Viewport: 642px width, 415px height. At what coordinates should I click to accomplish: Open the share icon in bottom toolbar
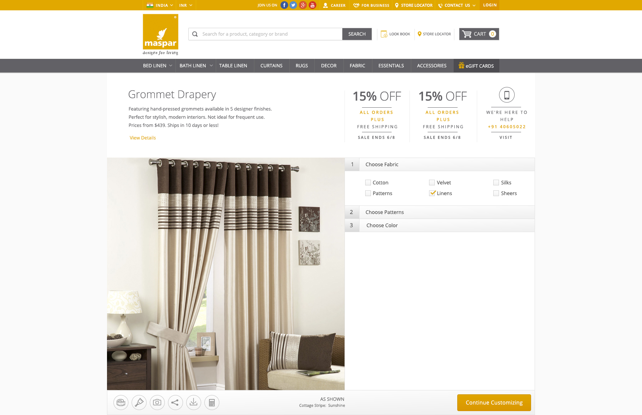tap(175, 403)
